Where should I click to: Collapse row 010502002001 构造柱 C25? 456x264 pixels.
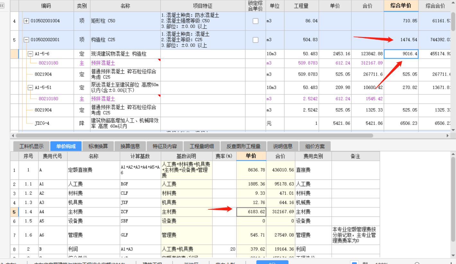pyautogui.click(x=26, y=40)
